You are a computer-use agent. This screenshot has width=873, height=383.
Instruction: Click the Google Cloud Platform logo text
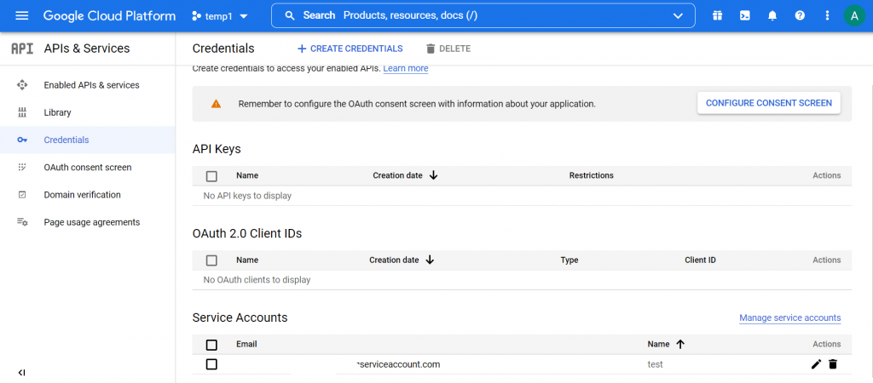(109, 15)
